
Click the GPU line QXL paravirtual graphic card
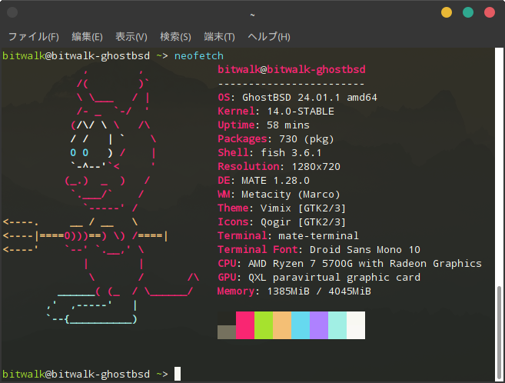point(319,278)
